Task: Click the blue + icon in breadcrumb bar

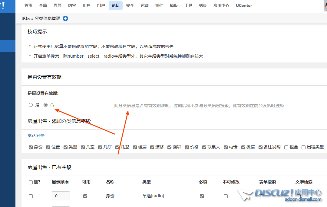Action: pyautogui.click(x=65, y=18)
